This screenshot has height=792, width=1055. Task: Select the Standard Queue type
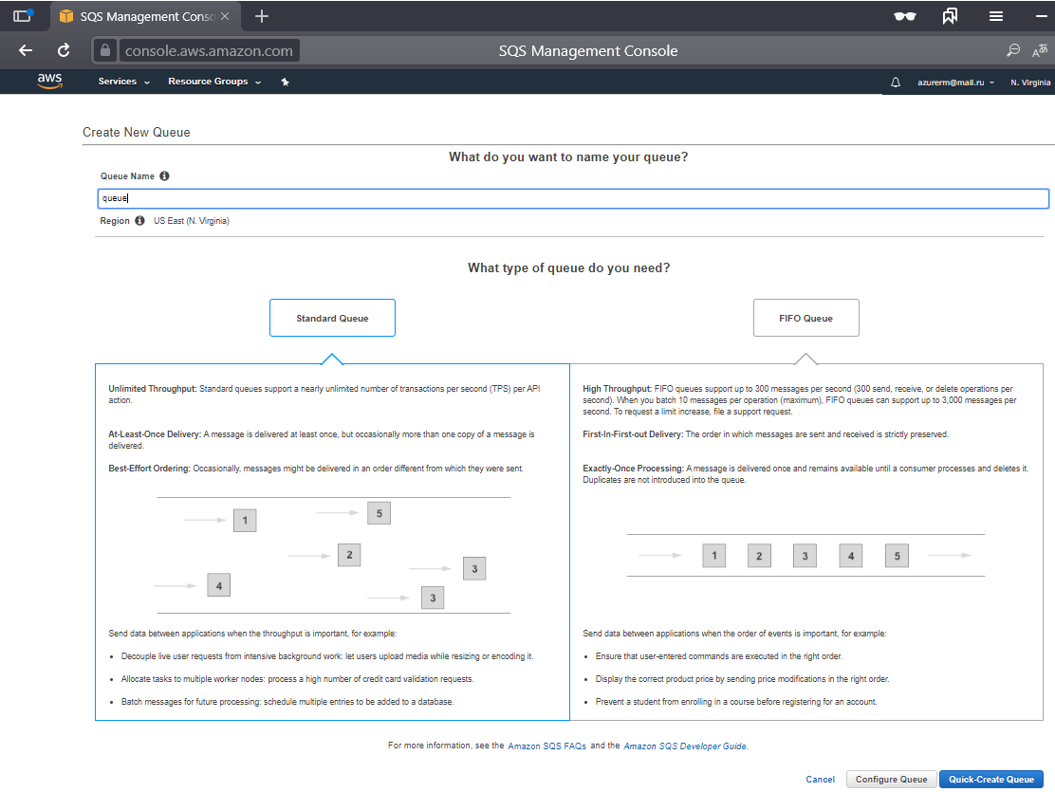coord(332,319)
